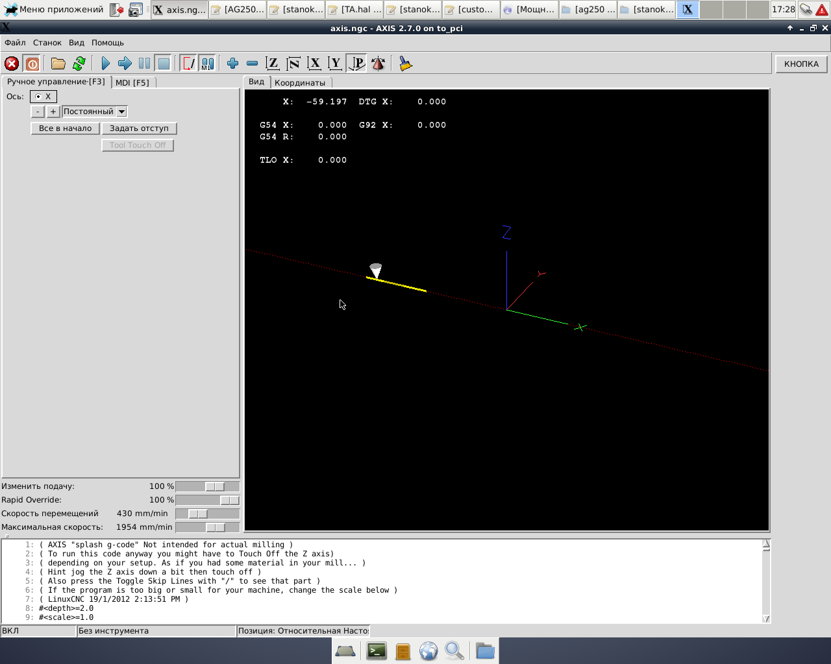Open the Постоянный jog increment dropdown
The height and width of the screenshot is (664, 831).
coord(121,112)
